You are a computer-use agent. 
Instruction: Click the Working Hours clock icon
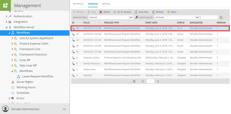click(x=13, y=88)
